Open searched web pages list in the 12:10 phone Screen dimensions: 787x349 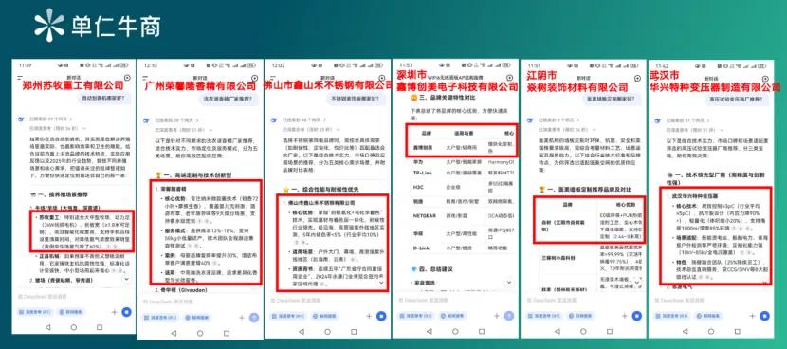coord(176,120)
